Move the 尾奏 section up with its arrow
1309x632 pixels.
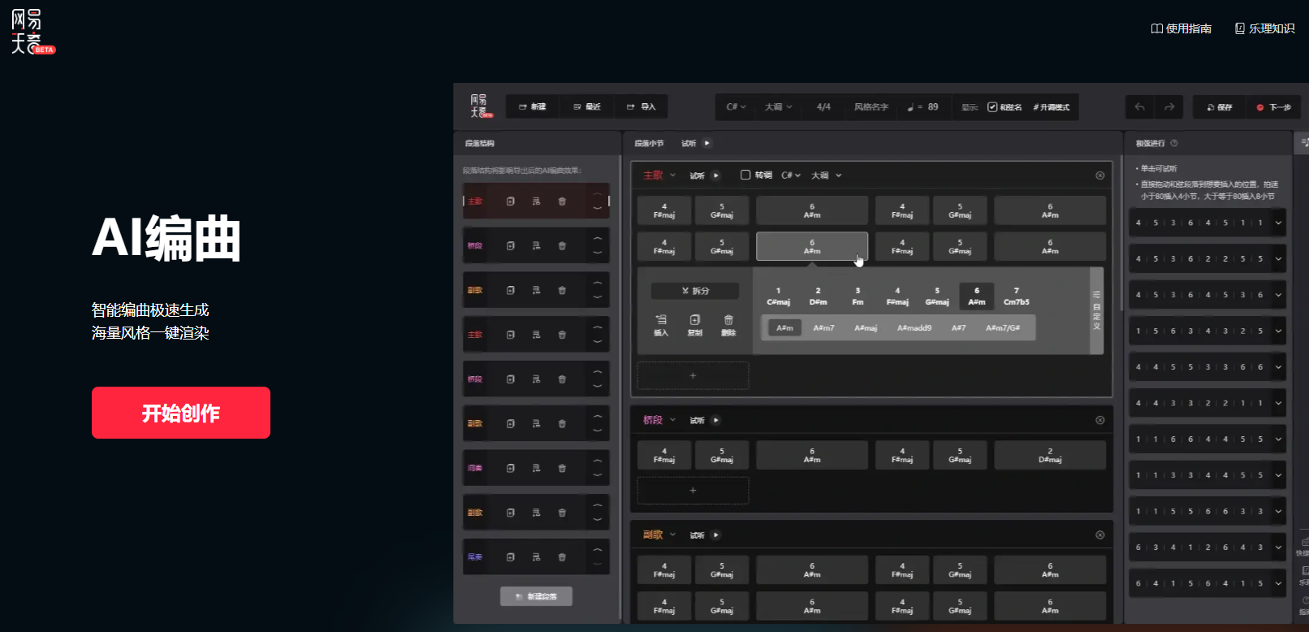click(598, 549)
